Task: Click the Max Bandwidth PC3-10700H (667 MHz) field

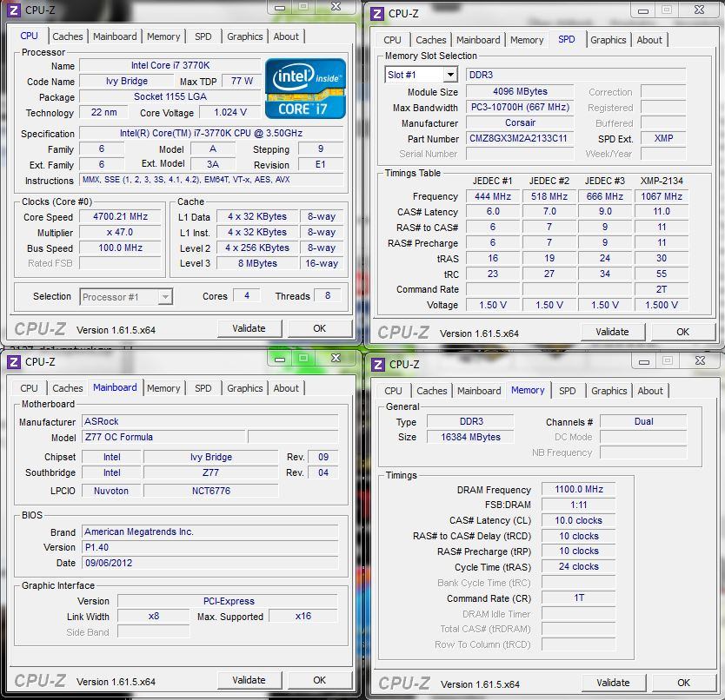Action: (x=520, y=107)
